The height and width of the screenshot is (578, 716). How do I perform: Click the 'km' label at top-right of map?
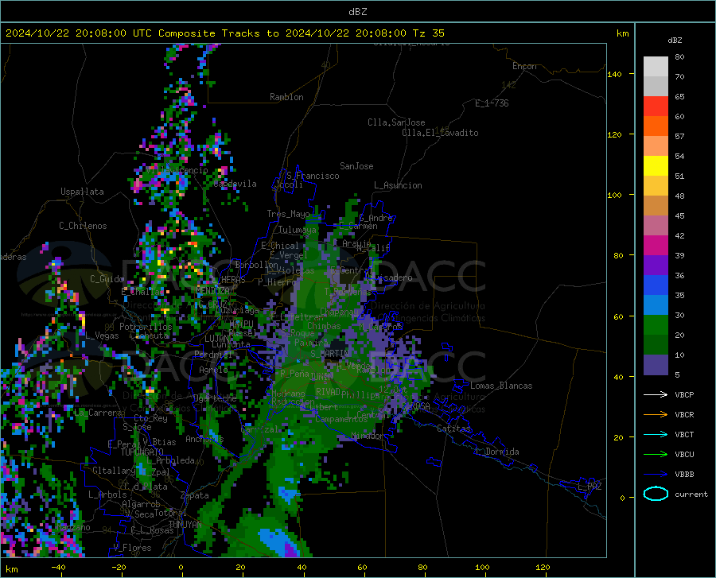point(622,33)
